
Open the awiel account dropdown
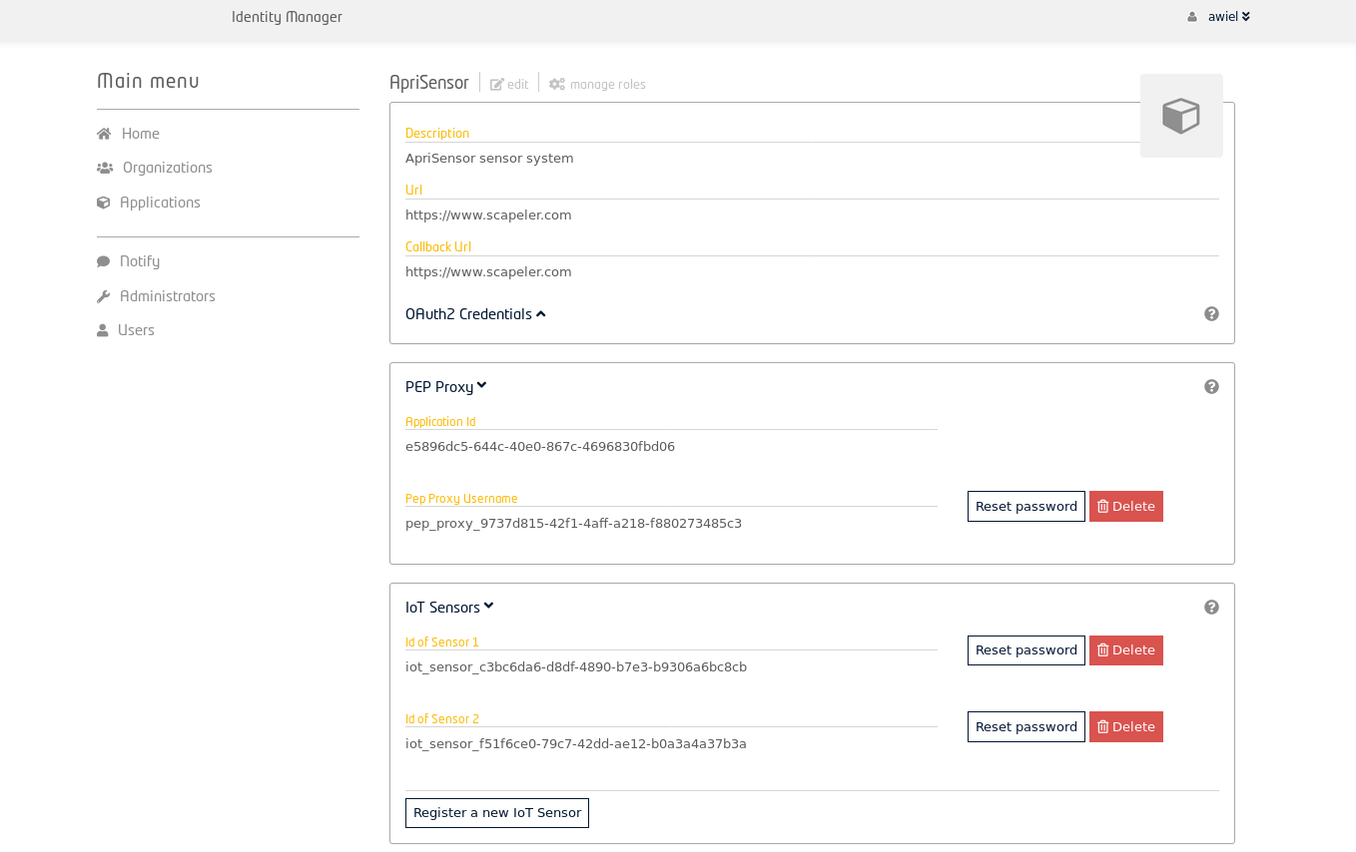[1229, 17]
